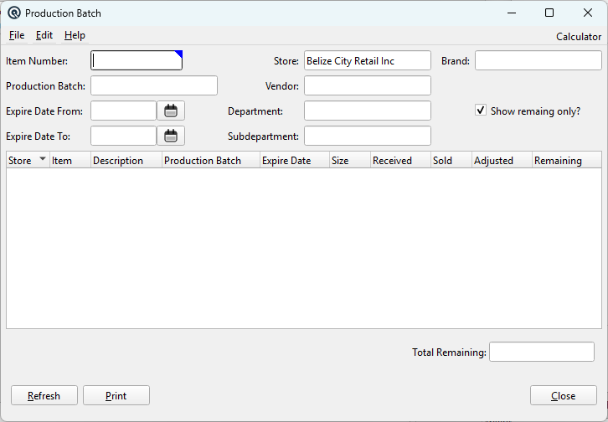Focus the Production Batch input field
The width and height of the screenshot is (608, 422).
click(x=154, y=85)
